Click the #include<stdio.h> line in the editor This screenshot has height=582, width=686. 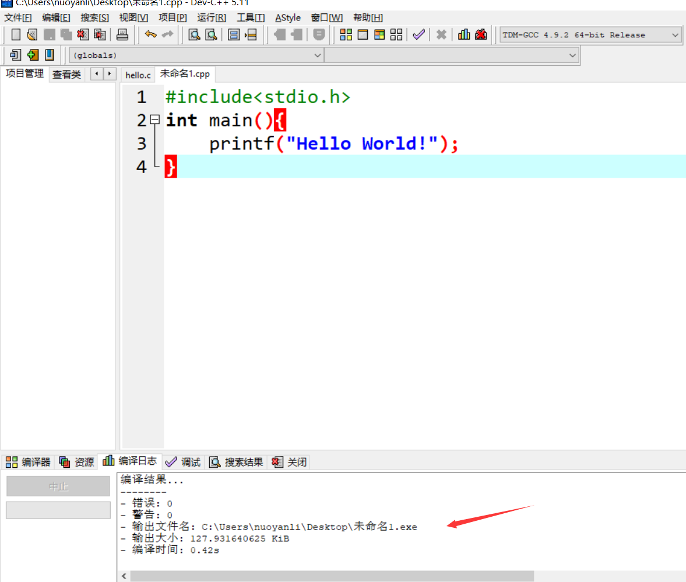(x=258, y=97)
